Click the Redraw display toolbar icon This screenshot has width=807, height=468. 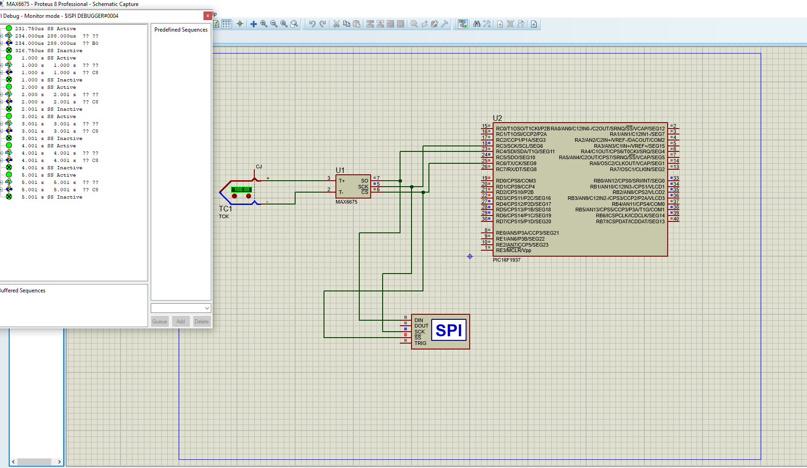click(216, 24)
